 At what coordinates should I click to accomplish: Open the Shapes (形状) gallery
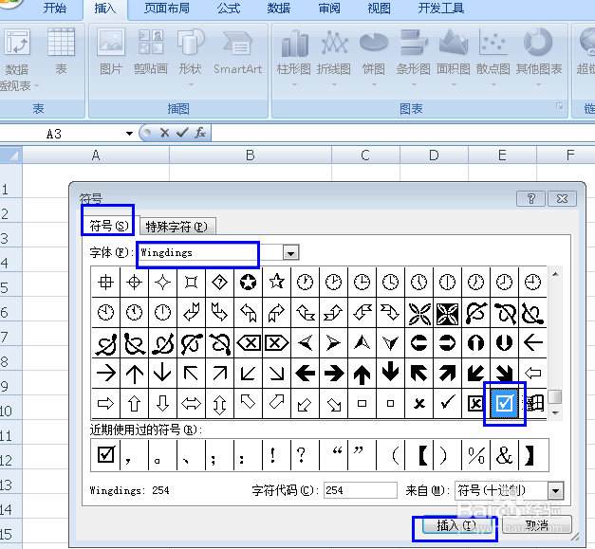click(191, 42)
